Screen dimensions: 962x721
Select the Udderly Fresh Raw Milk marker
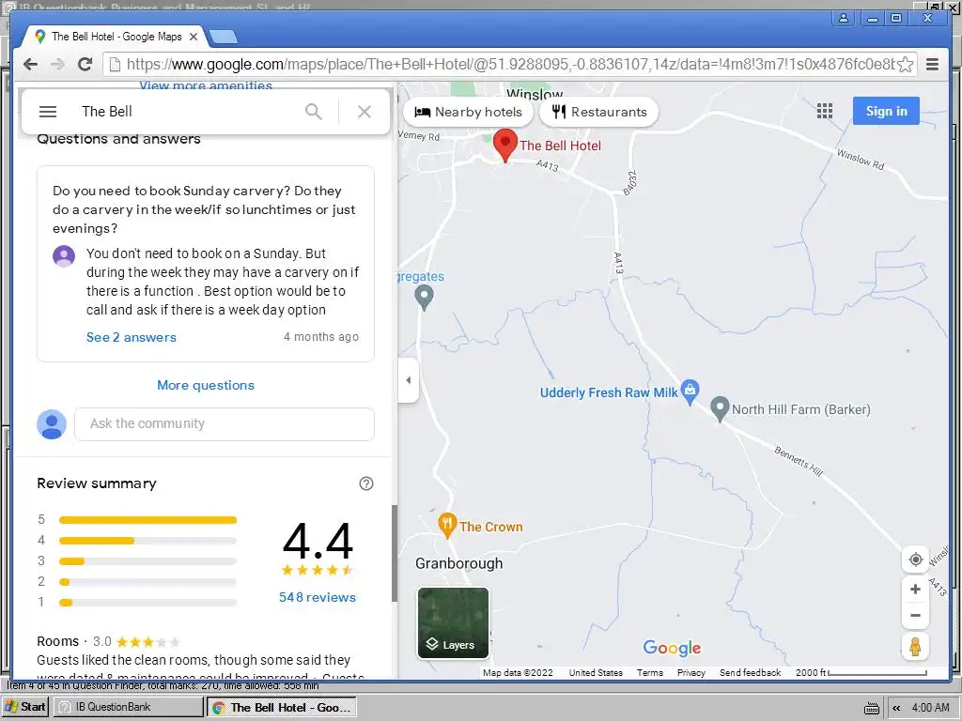(x=690, y=391)
